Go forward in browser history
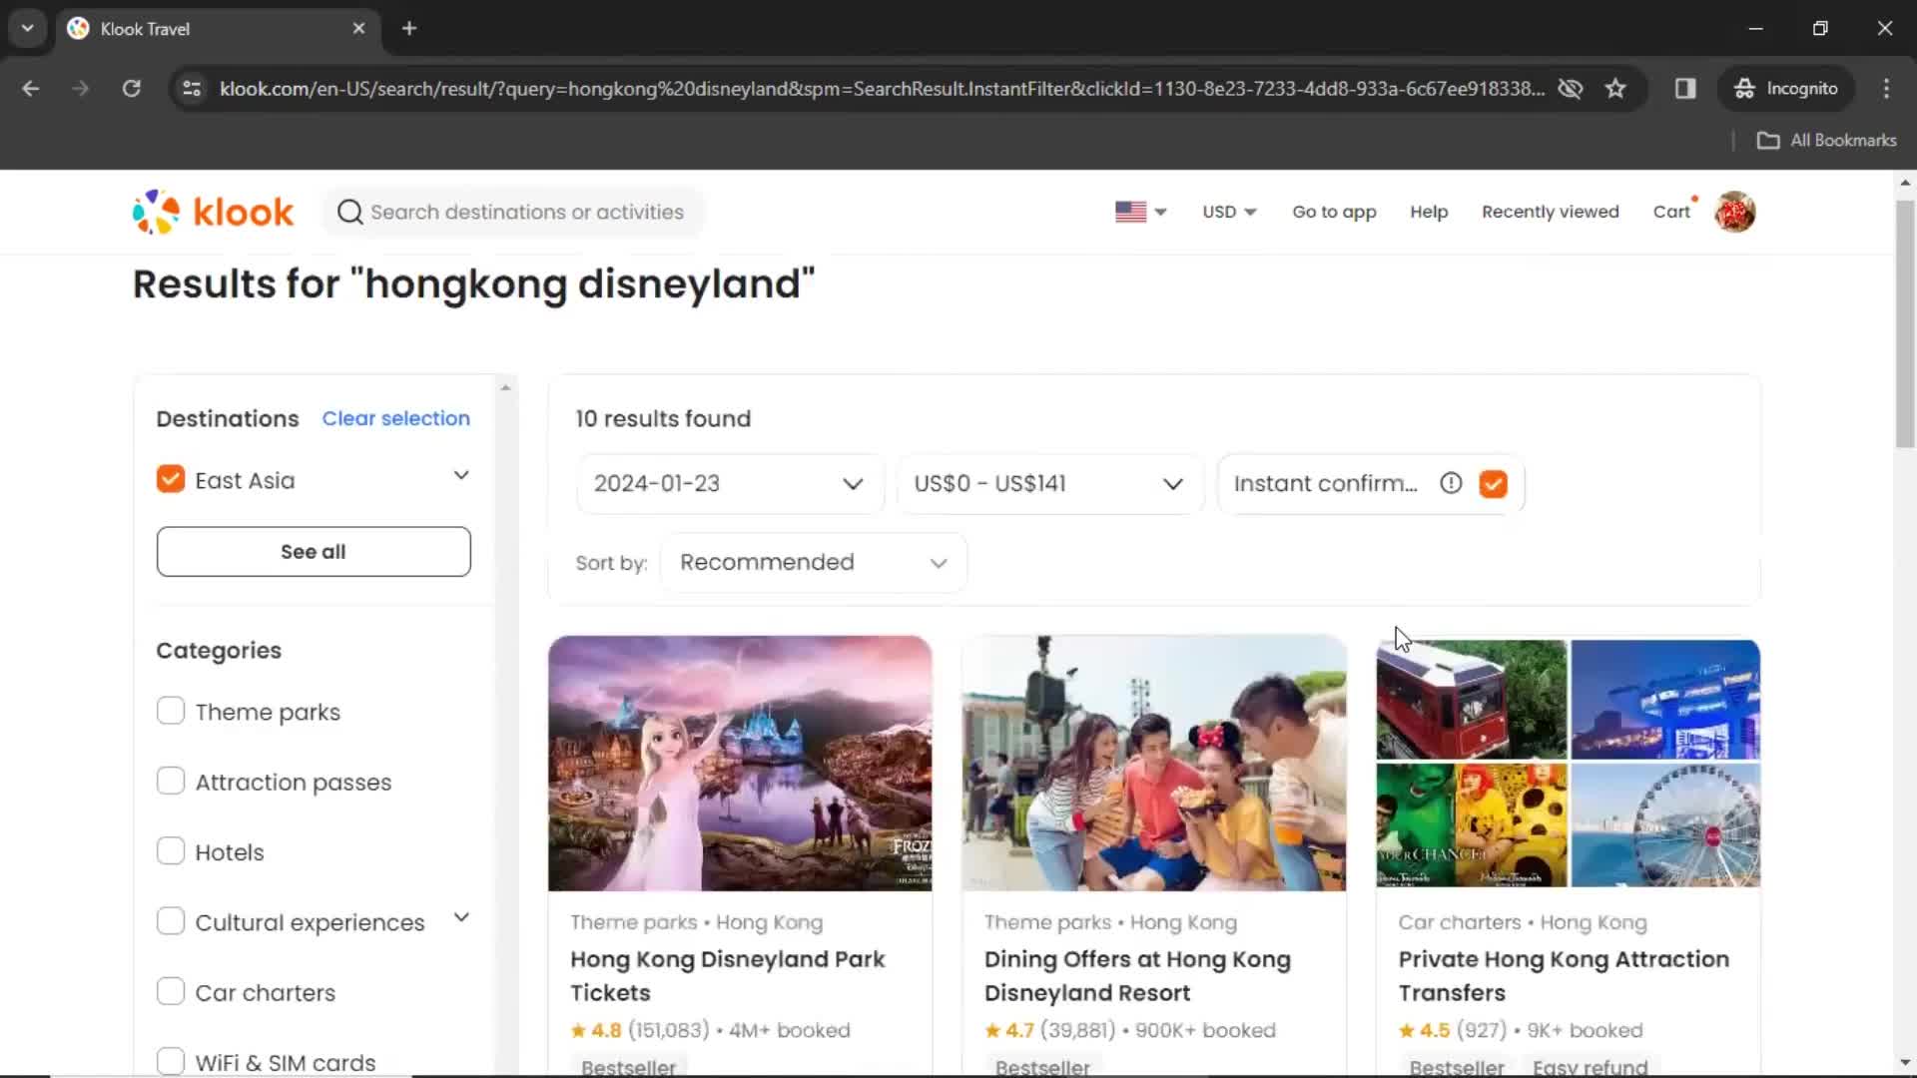This screenshot has width=1917, height=1078. pos(81,89)
